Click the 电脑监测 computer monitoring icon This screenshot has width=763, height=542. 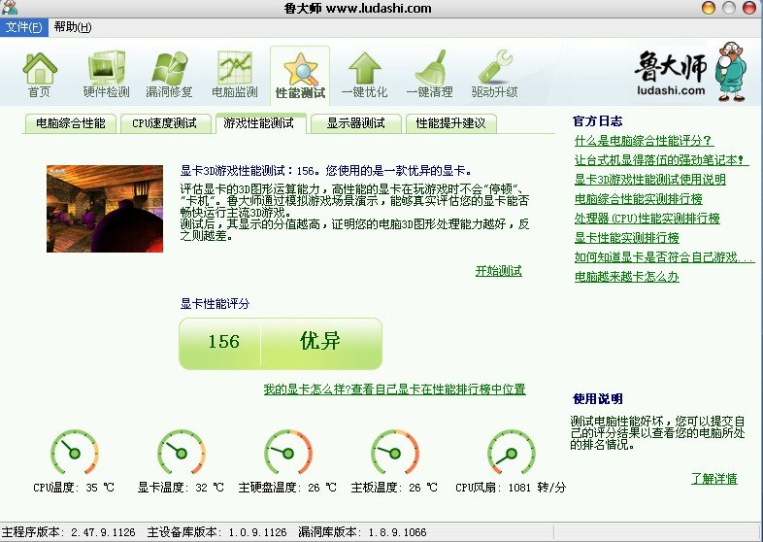(x=235, y=75)
